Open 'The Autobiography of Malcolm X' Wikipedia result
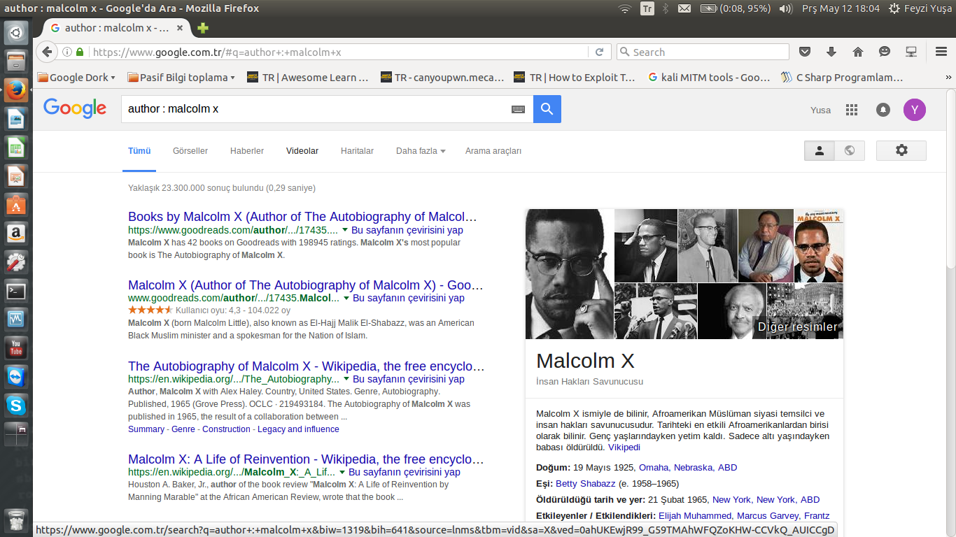Screen dimensions: 956x537 point(306,366)
